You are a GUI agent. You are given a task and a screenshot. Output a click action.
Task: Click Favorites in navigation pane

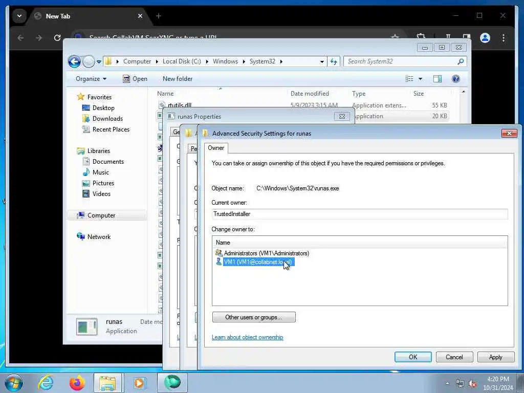[99, 97]
